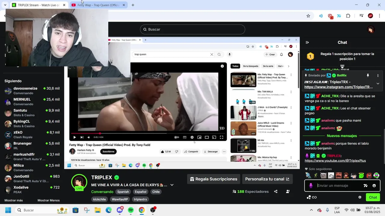Open the pinned message three-dot options
385x216 pixels.
pos(378,76)
